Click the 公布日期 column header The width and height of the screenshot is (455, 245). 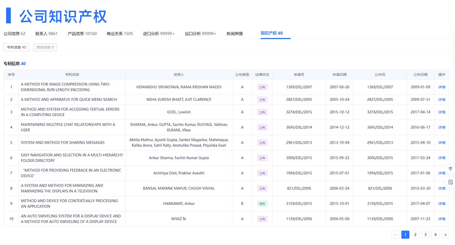420,75
